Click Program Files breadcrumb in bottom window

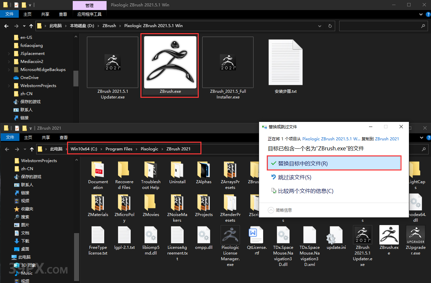coord(119,149)
